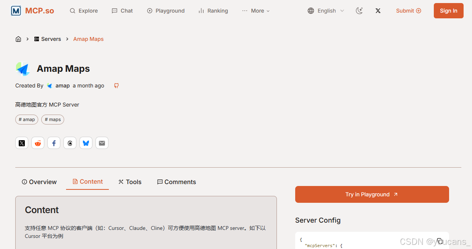Click the Content section heading
This screenshot has height=249, width=472.
42,210
